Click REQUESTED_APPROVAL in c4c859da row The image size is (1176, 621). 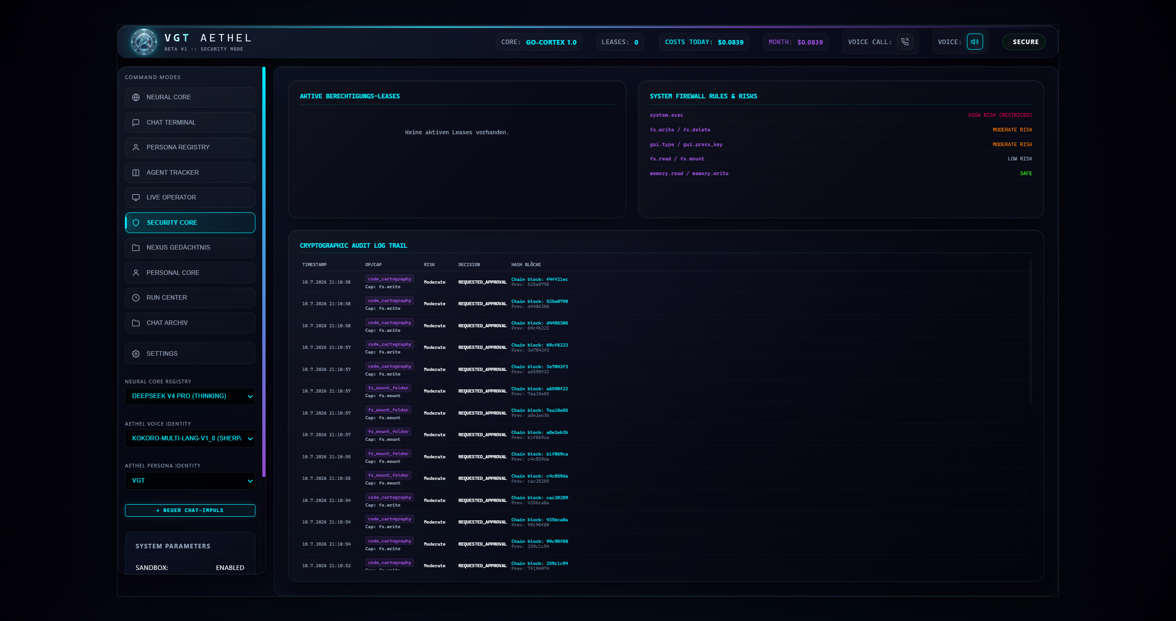point(482,479)
